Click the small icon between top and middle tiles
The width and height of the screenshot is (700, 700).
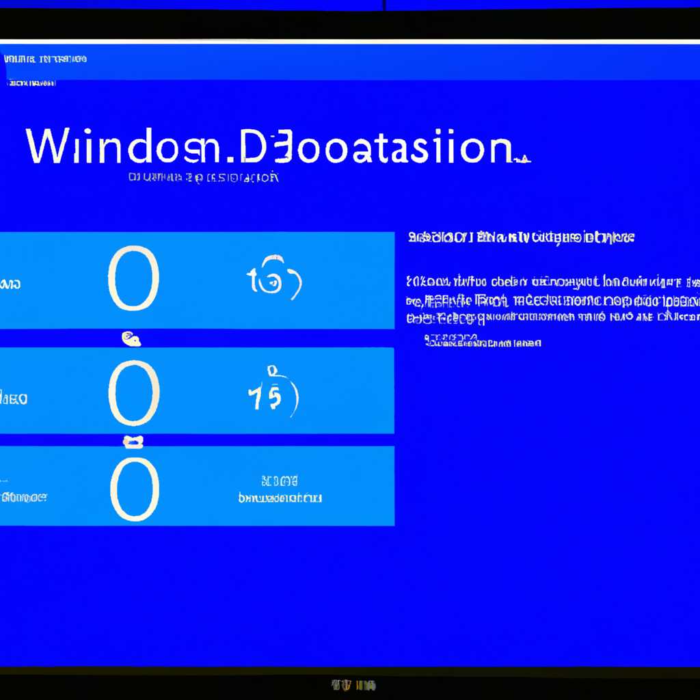(x=131, y=339)
